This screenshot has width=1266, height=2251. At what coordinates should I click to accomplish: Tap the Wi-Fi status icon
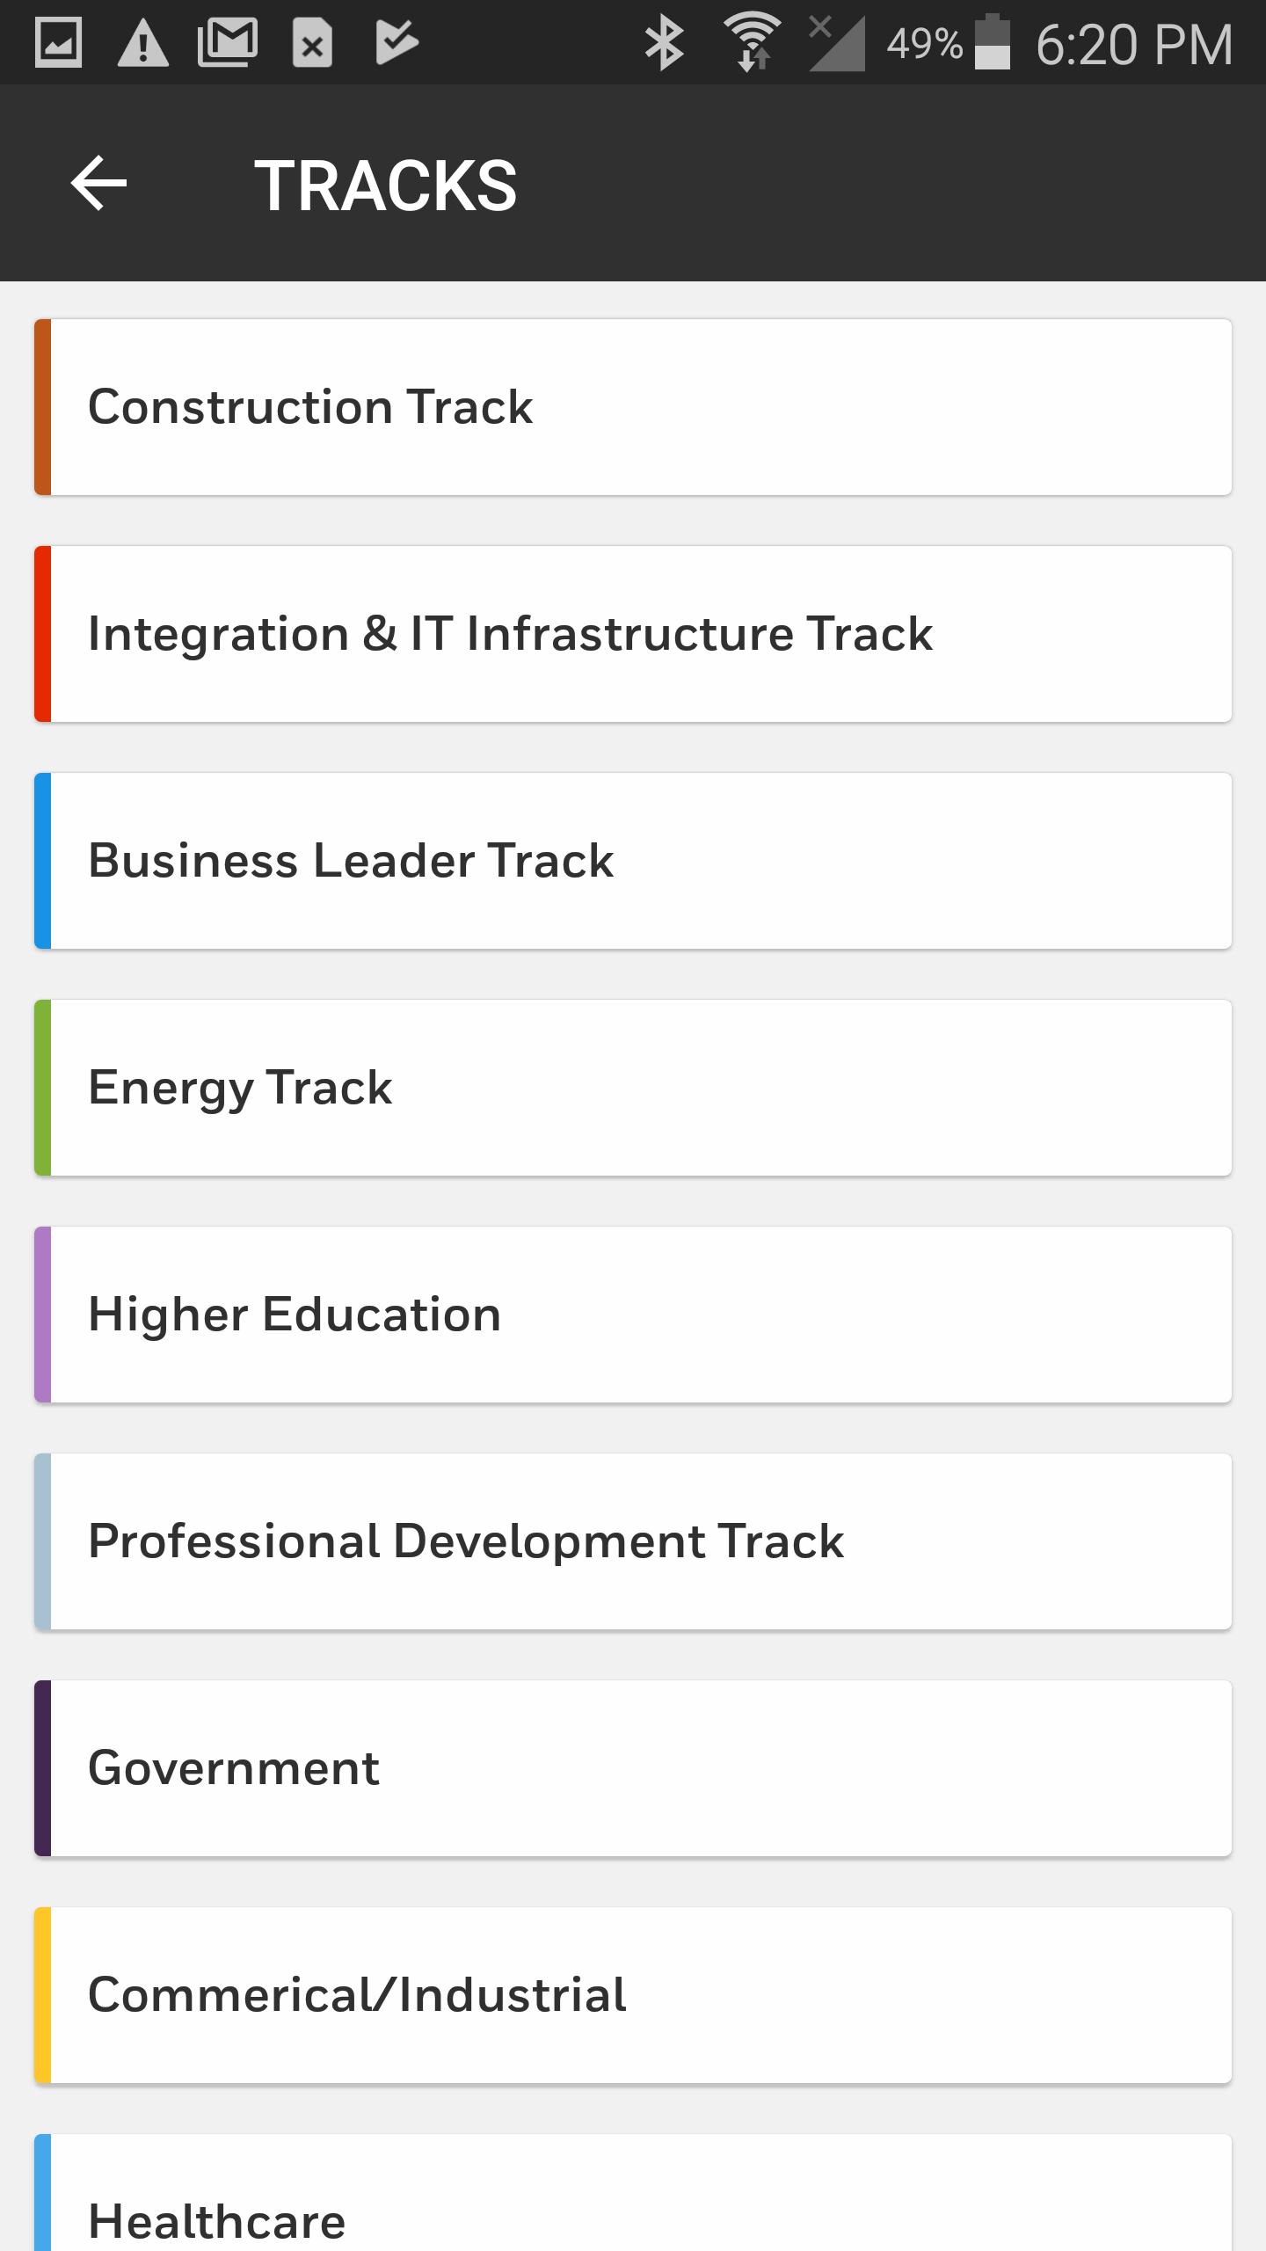[752, 43]
